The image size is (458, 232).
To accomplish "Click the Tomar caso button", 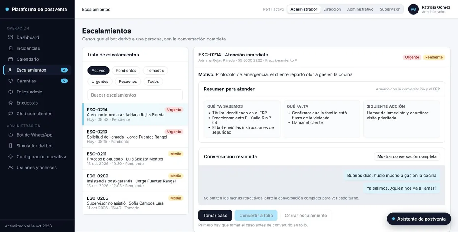I will 215,215.
